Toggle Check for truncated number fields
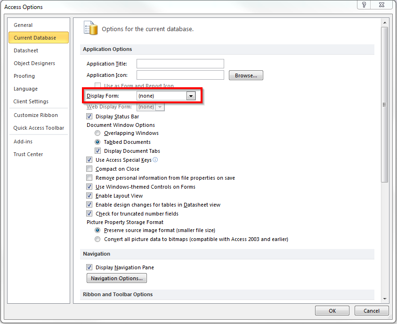This screenshot has height=324, width=397. (89, 214)
